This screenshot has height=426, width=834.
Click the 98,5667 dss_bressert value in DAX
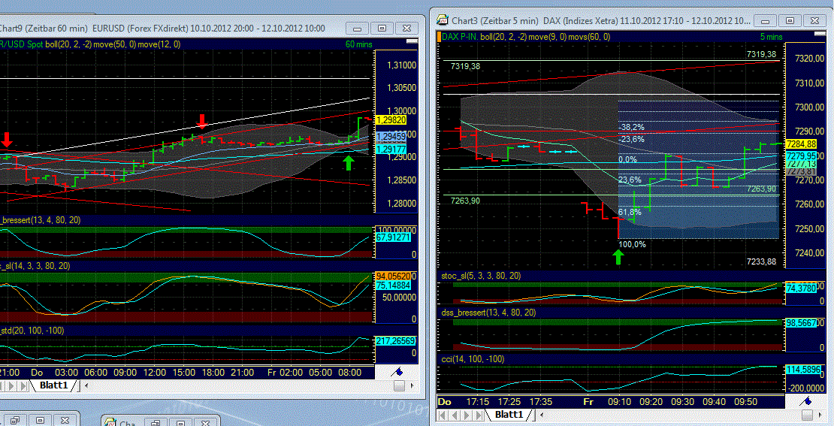coord(800,323)
